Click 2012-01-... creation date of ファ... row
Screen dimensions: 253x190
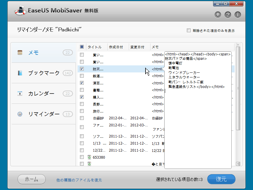click(118, 125)
